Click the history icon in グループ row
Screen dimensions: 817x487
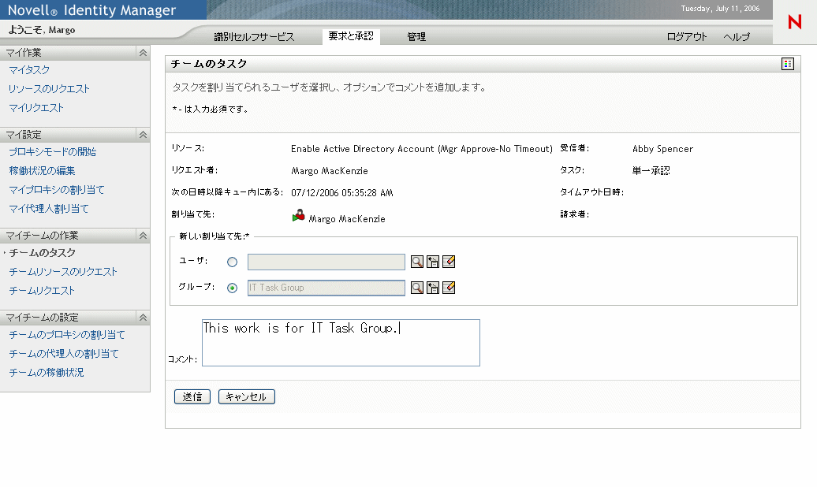tap(432, 288)
